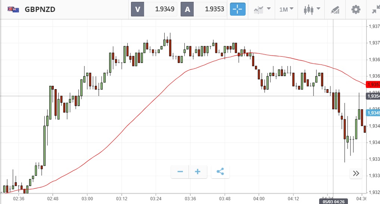Click the blue current price label

pyautogui.click(x=373, y=113)
